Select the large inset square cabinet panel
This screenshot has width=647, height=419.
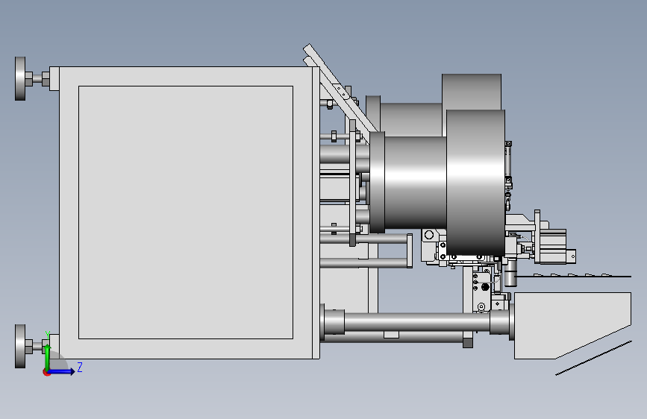click(x=186, y=212)
